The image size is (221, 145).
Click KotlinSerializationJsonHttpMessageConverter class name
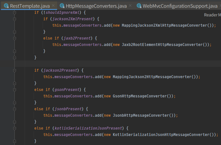point(161,135)
